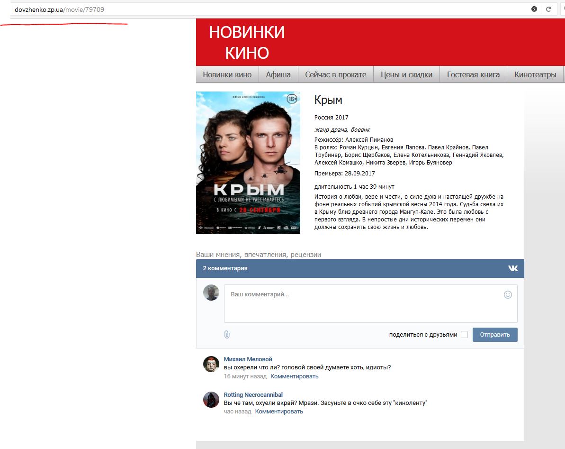
Task: Open the 'Крым' movie poster image
Action: click(248, 163)
